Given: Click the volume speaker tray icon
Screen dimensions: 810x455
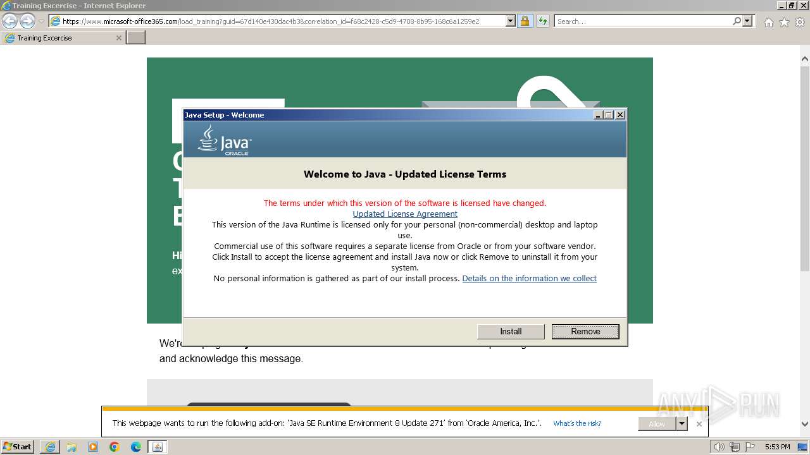Looking at the screenshot, I should [719, 447].
